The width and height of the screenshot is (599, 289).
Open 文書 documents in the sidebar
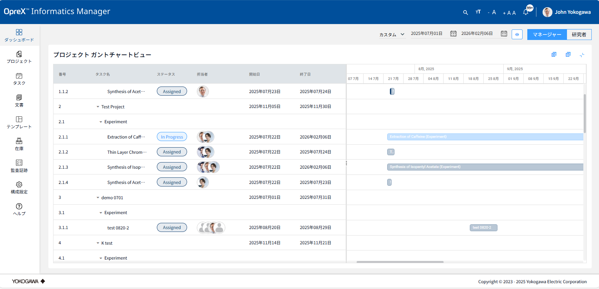pyautogui.click(x=19, y=101)
